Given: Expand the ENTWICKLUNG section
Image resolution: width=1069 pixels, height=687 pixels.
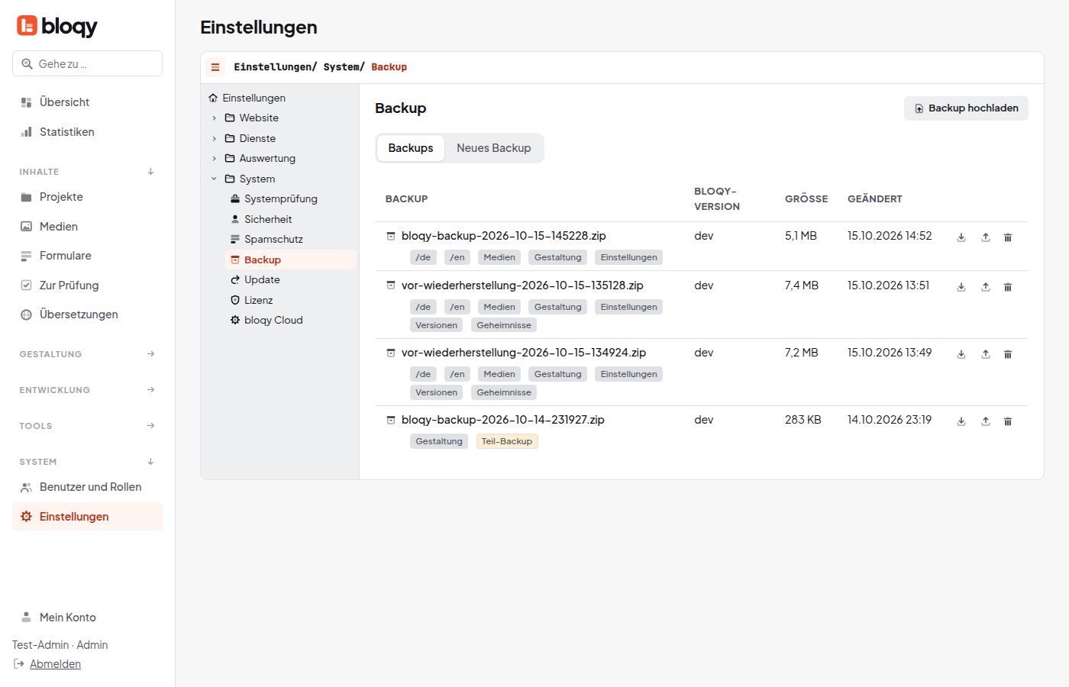Looking at the screenshot, I should tap(87, 390).
